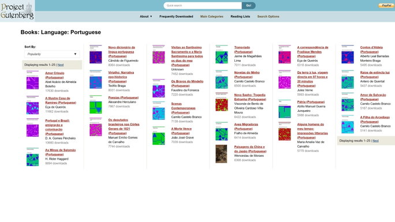395x222 pixels.
Task: Open Alguns homens do meu tempo cover
Action: point(284,131)
